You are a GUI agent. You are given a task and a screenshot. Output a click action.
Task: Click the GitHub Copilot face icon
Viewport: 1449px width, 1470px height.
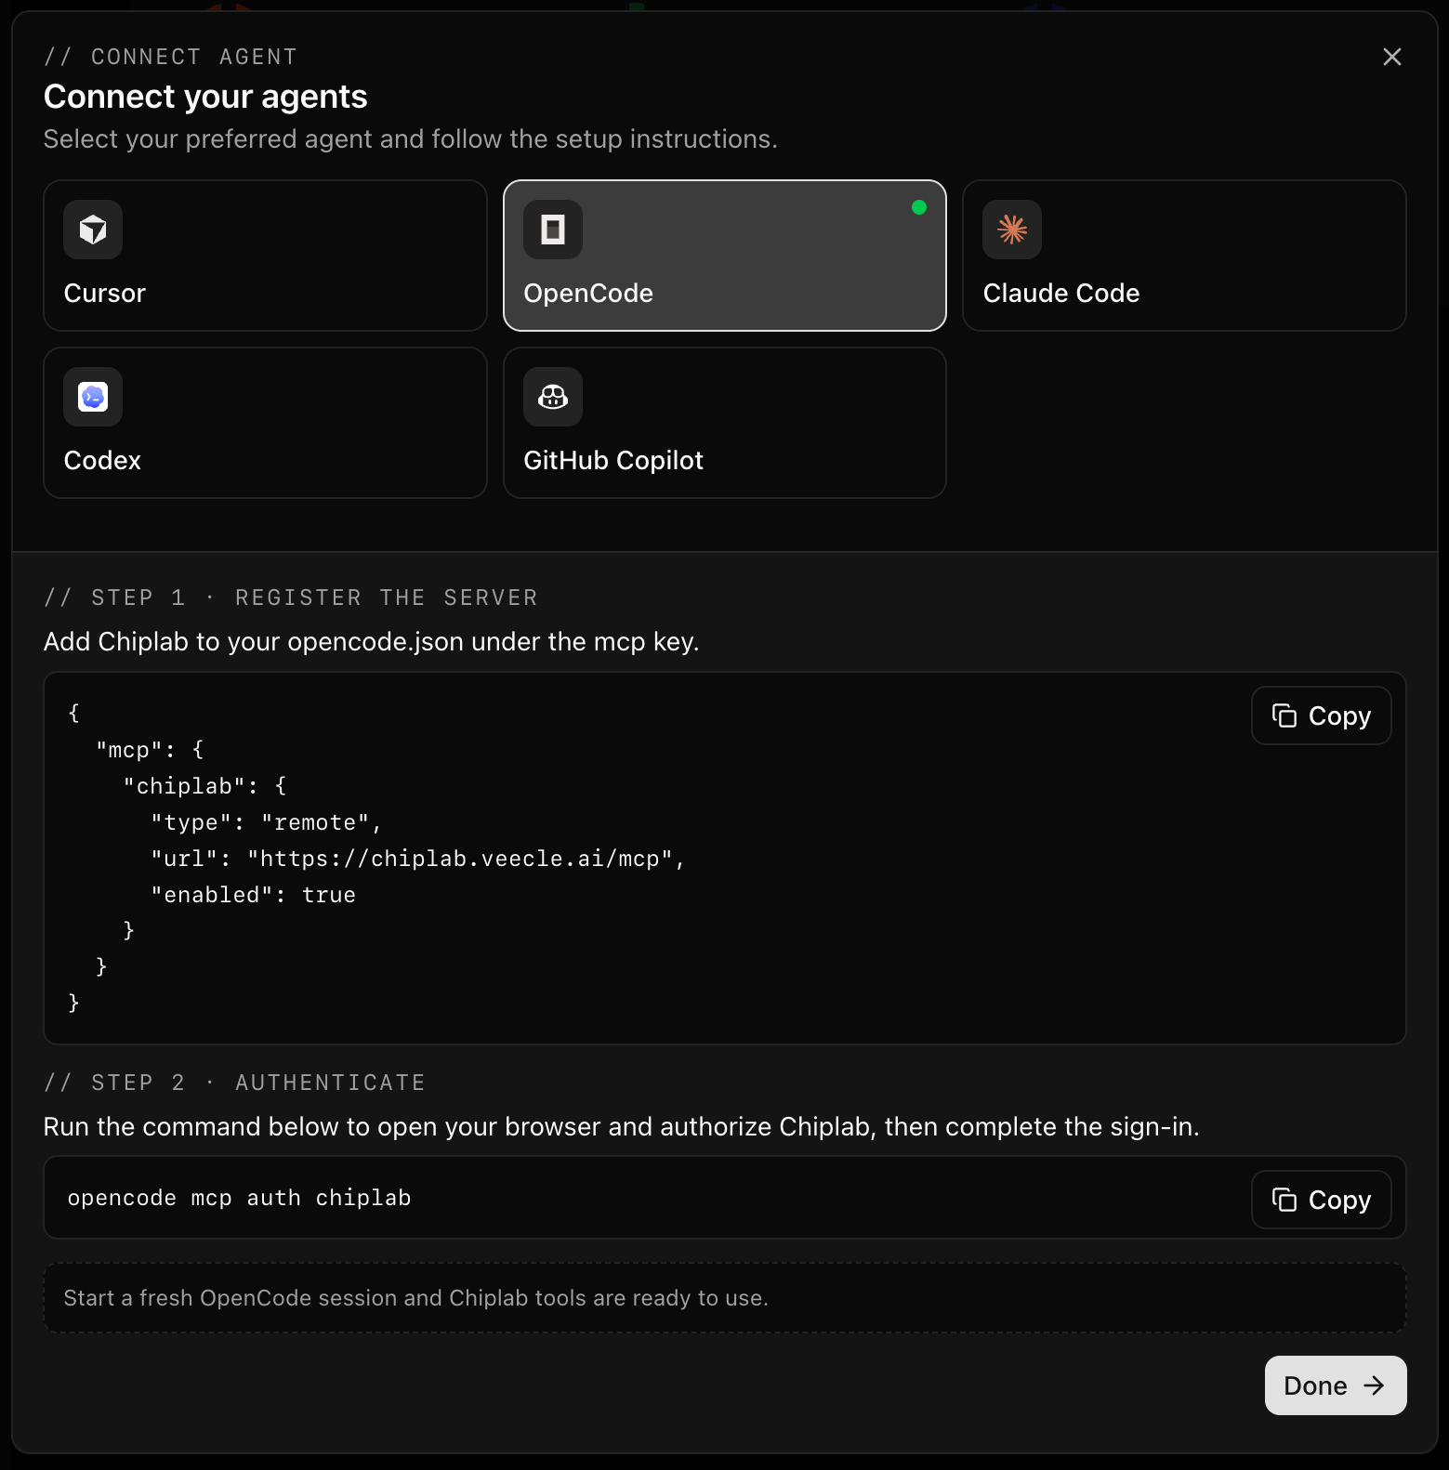point(553,397)
